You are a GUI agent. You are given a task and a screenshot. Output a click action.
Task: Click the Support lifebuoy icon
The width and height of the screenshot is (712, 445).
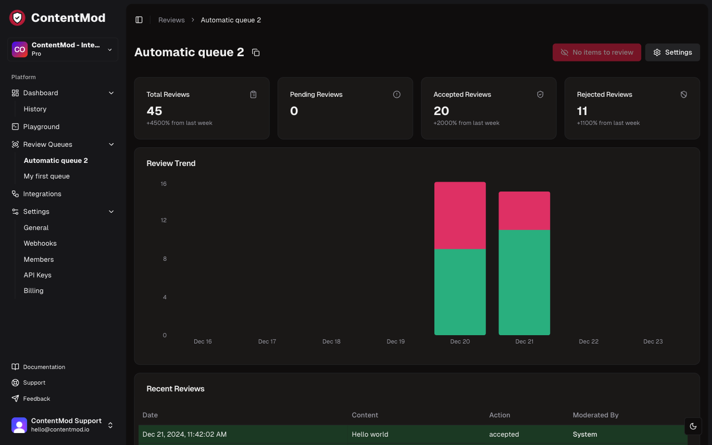(x=15, y=383)
